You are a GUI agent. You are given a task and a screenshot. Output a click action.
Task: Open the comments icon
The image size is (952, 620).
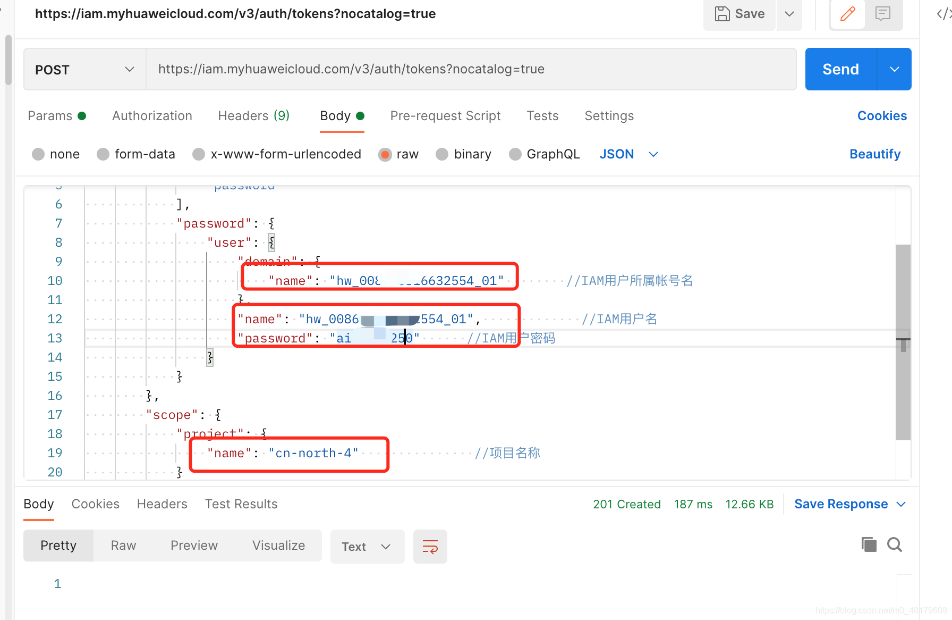883,14
